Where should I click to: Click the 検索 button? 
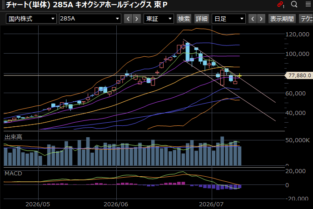click(x=184, y=19)
